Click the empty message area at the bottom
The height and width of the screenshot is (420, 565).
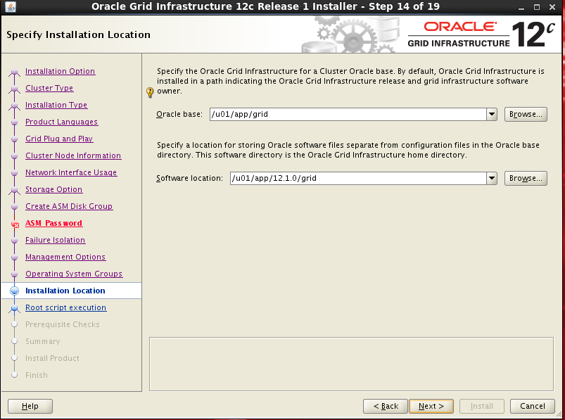351,364
